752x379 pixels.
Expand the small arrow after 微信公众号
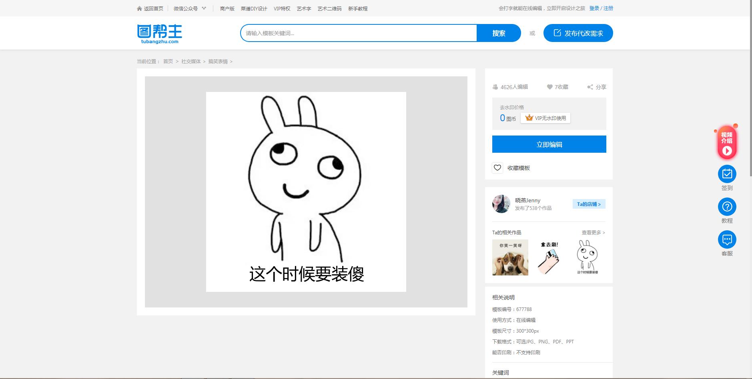point(204,8)
